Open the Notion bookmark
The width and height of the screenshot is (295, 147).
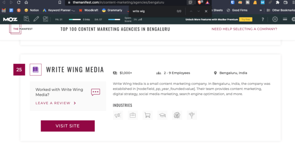32,10
